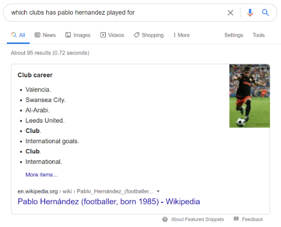
Task: Submit search using blue magnifier icon
Action: [x=265, y=13]
